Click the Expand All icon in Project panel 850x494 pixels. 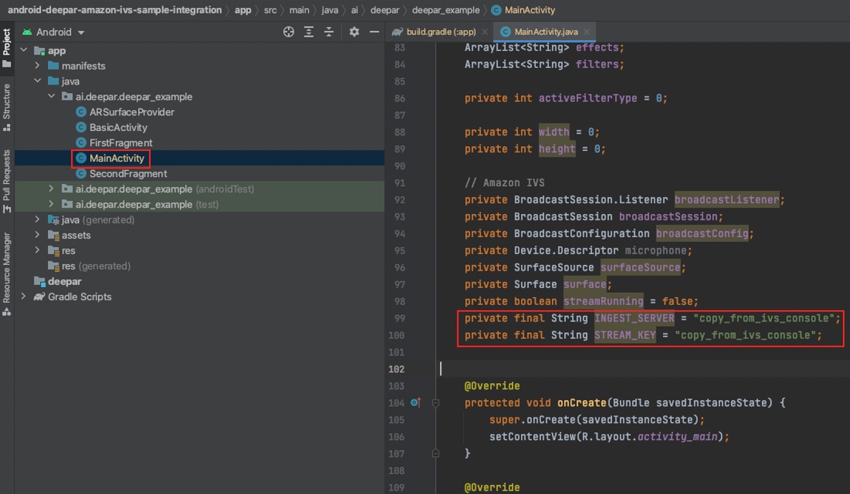[309, 32]
